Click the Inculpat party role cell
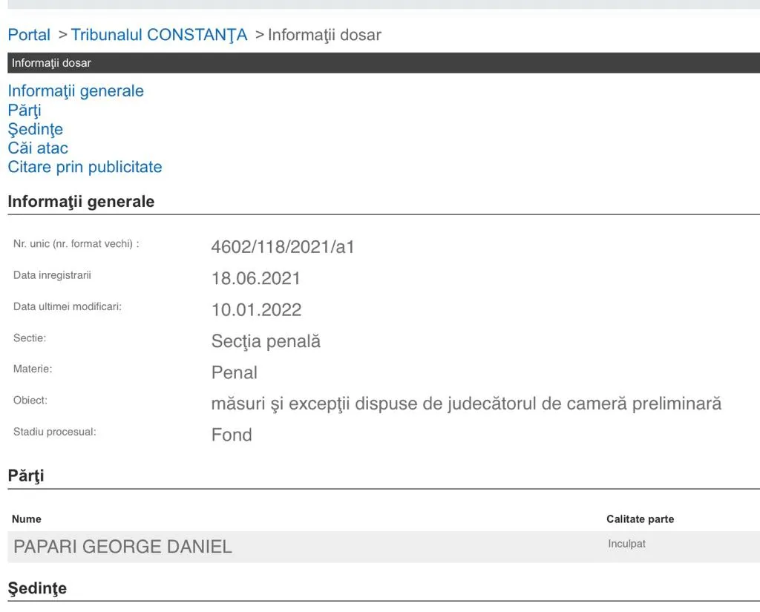This screenshot has width=760, height=612. tap(626, 544)
